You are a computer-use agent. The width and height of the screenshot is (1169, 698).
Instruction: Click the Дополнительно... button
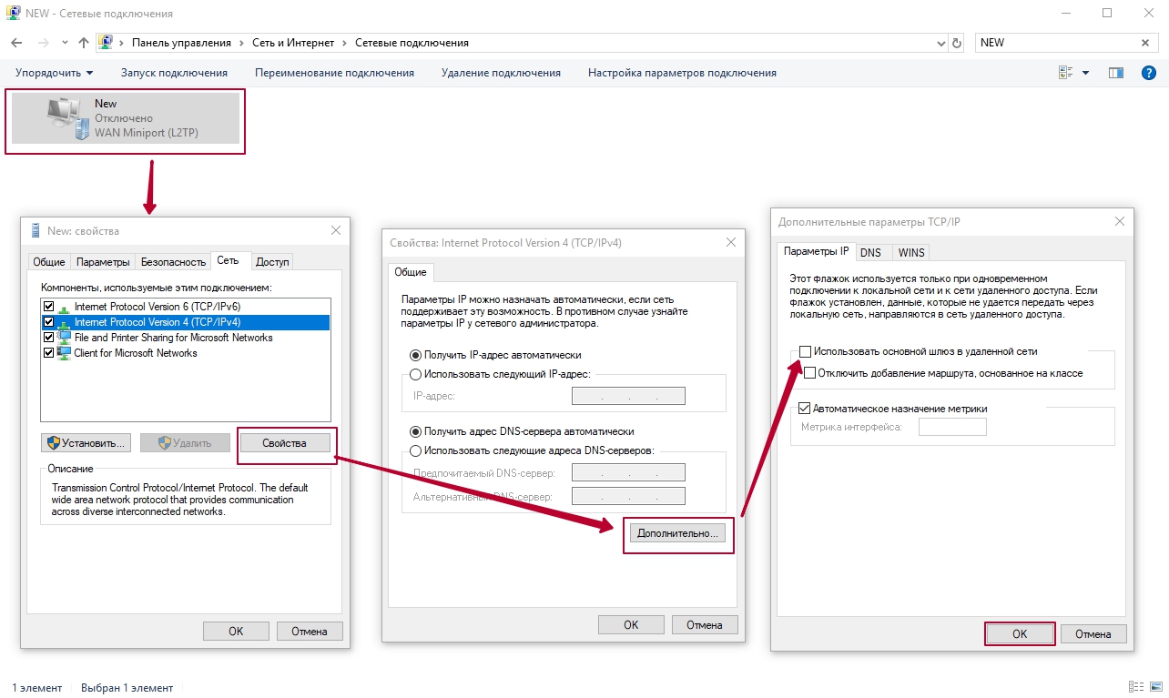[x=678, y=534]
